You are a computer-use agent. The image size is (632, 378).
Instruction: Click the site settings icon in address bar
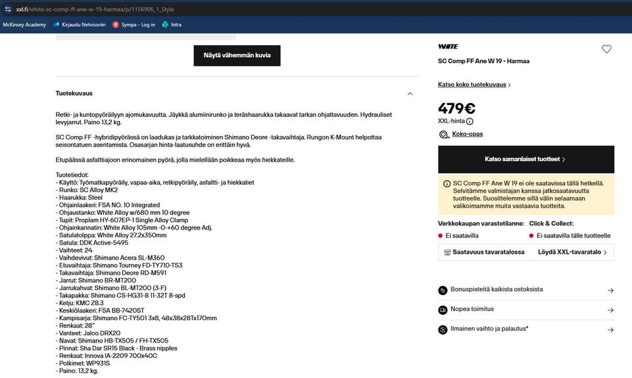[8, 9]
